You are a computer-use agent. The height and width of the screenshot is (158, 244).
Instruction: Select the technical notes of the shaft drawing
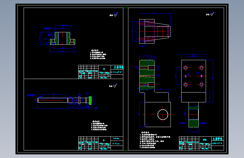coord(99,125)
